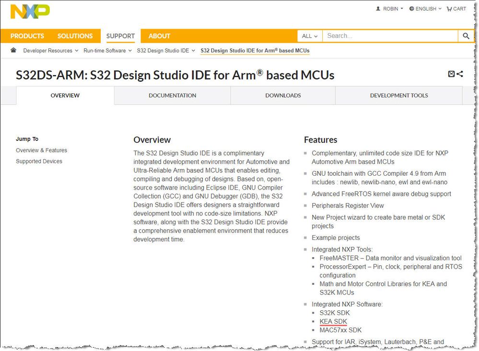Click the FreeMASTER data monitor list item

coord(390,258)
